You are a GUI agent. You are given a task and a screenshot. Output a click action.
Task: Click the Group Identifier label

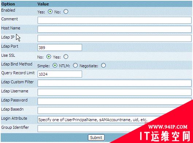(15, 127)
